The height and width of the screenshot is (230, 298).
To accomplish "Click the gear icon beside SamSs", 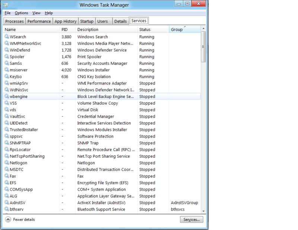I will pyautogui.click(x=7, y=63).
